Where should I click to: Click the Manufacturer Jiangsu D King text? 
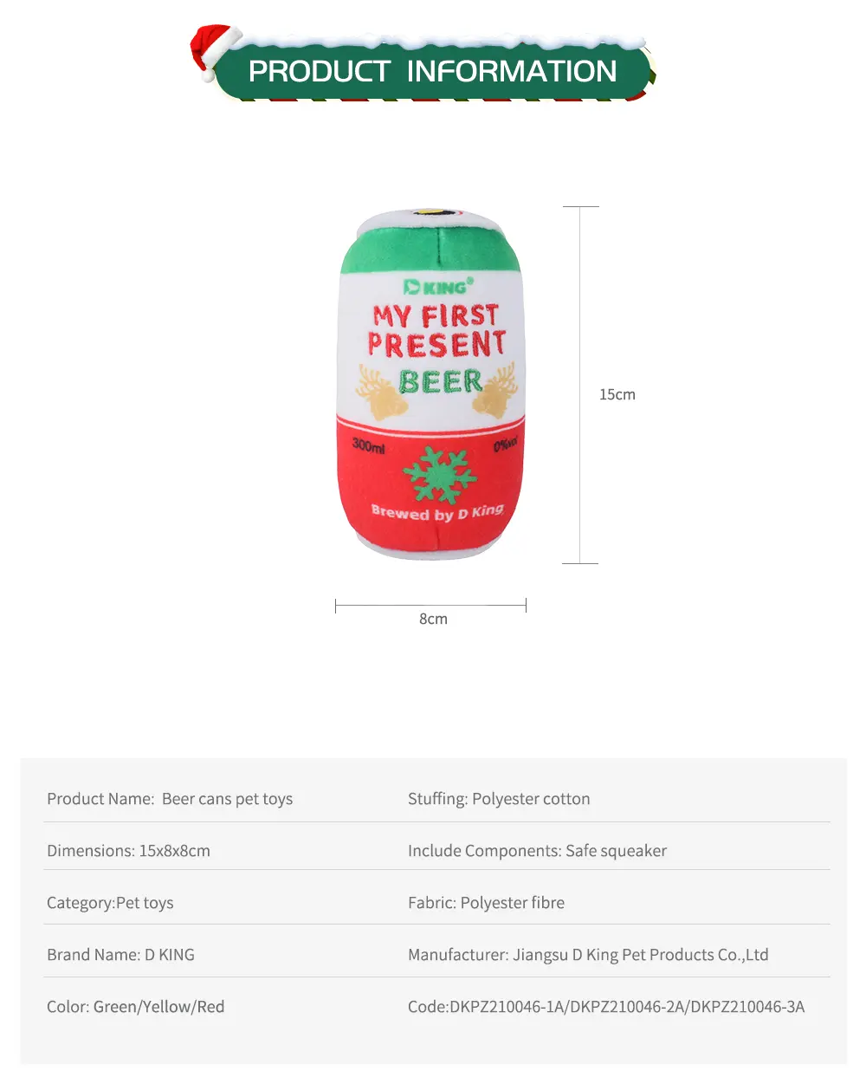[x=588, y=955]
